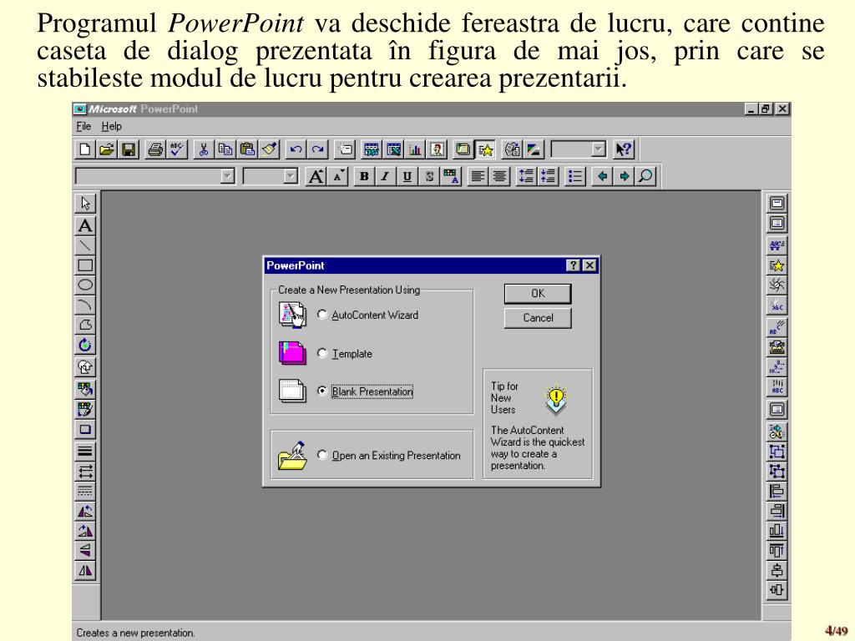The image size is (855, 641).
Task: Select AutoContent Wizard radio button
Action: 322,315
